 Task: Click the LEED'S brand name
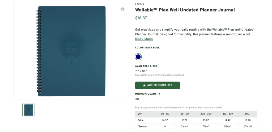tap(140, 5)
